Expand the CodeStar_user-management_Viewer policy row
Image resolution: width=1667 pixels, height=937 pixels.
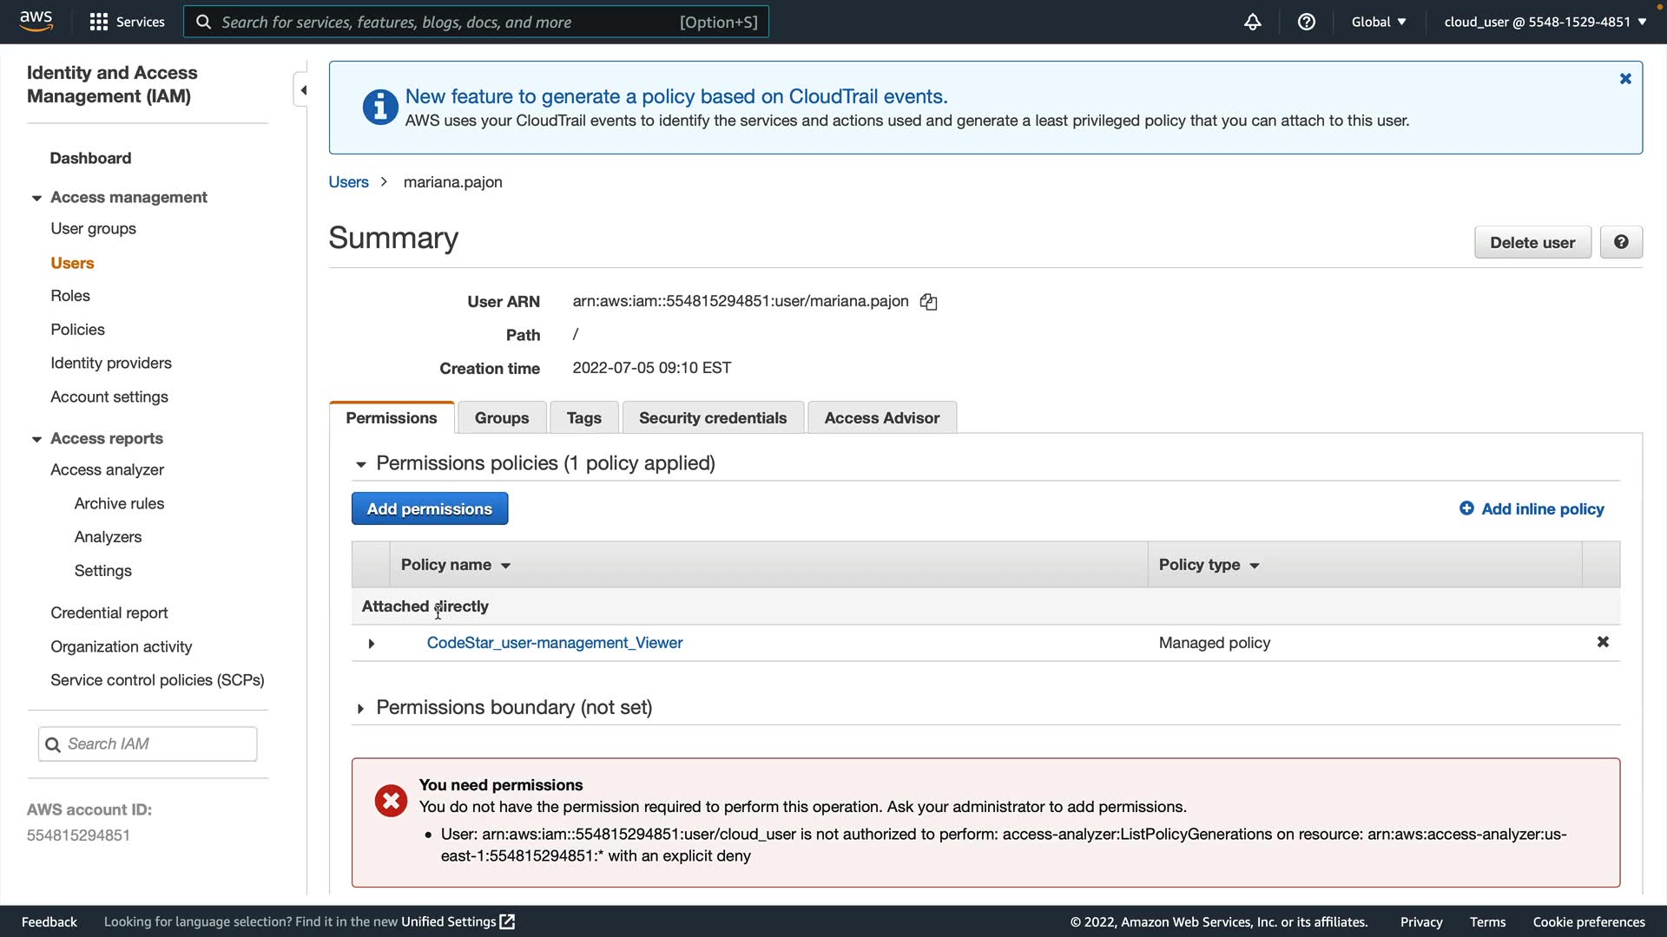(372, 644)
